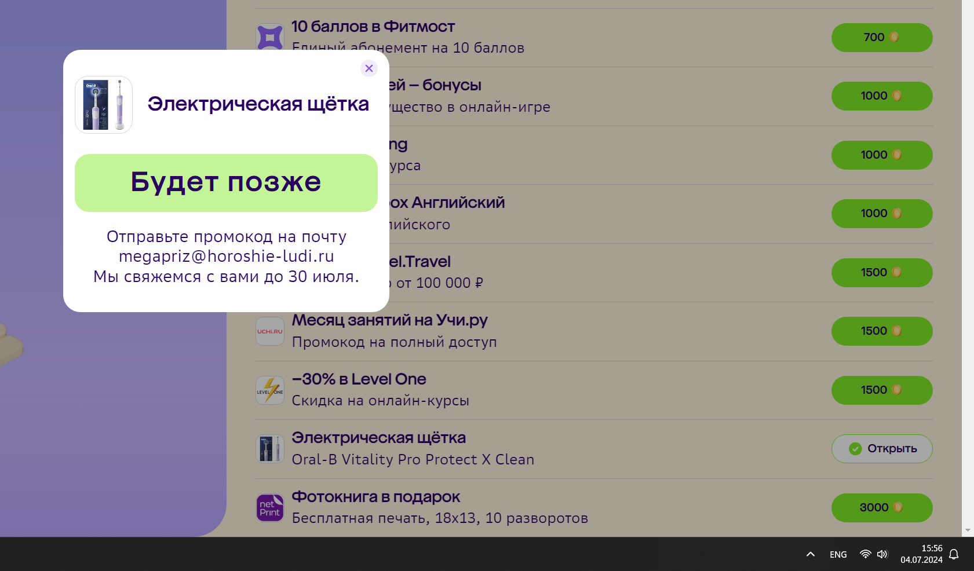974x571 pixels.
Task: Click the 1000 coins button for бонусы row
Action: click(x=882, y=96)
